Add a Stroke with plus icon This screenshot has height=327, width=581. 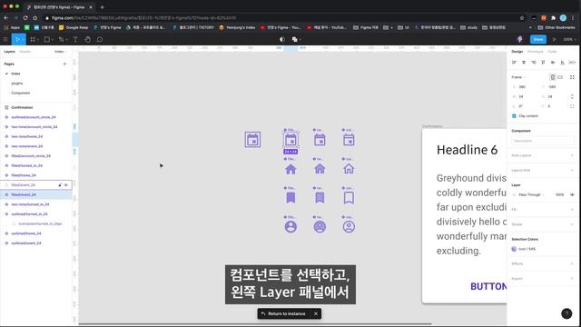pyautogui.click(x=572, y=224)
